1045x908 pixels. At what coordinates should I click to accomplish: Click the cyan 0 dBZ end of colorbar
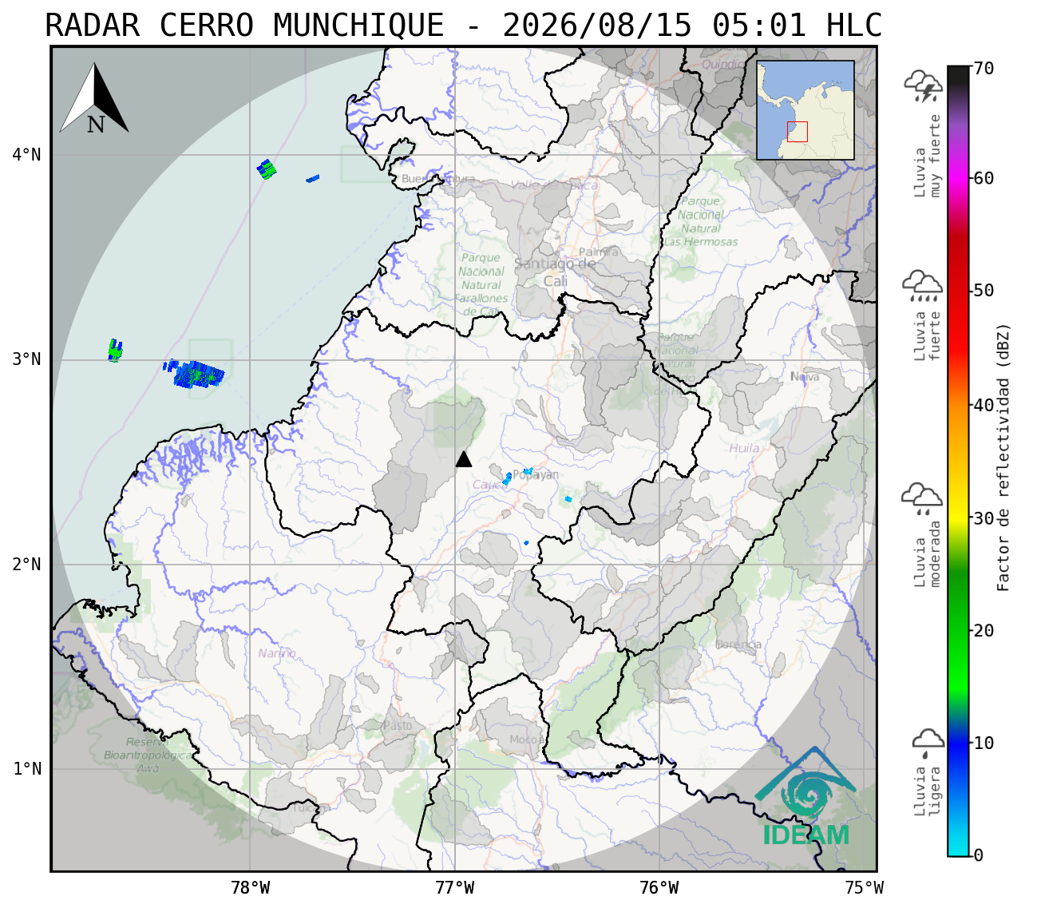pos(958,850)
